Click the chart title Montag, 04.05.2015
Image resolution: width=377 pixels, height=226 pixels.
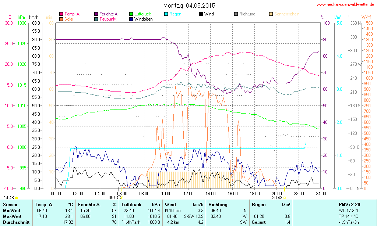[189, 6]
